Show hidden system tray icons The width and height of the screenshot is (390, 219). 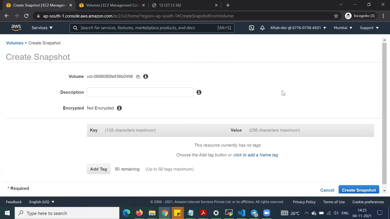click(307, 213)
